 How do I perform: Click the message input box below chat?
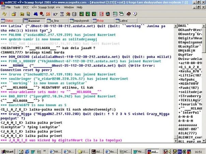coord(102,146)
